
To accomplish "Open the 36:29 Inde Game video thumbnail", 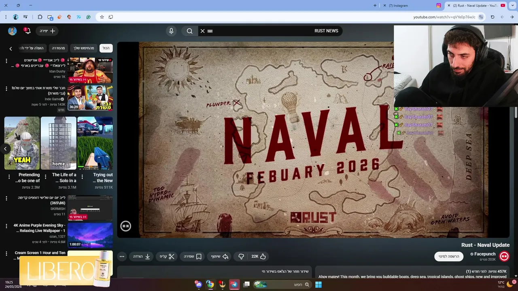I will (90, 98).
